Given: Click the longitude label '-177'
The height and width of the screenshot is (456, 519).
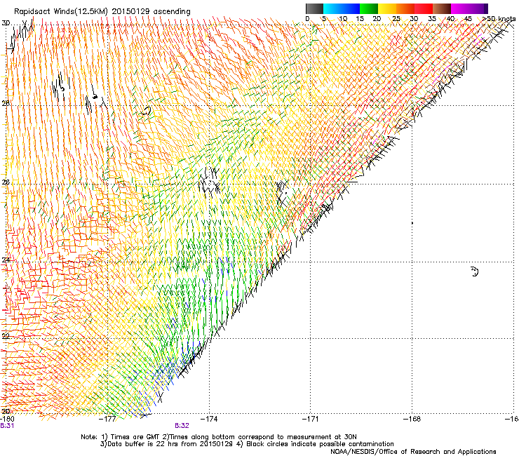Looking at the screenshot, I should [x=108, y=419].
